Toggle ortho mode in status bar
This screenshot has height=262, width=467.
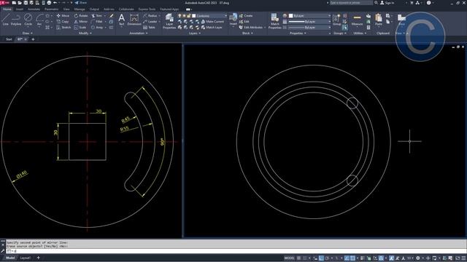(x=321, y=258)
